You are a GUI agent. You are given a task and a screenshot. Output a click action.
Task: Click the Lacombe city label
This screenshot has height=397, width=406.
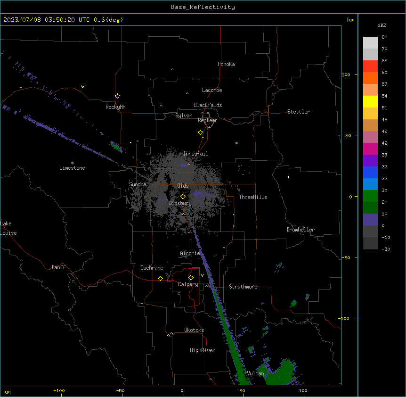point(212,90)
